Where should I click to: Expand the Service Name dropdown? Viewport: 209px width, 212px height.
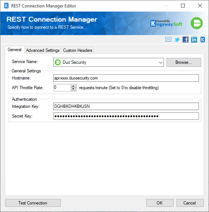pyautogui.click(x=160, y=62)
